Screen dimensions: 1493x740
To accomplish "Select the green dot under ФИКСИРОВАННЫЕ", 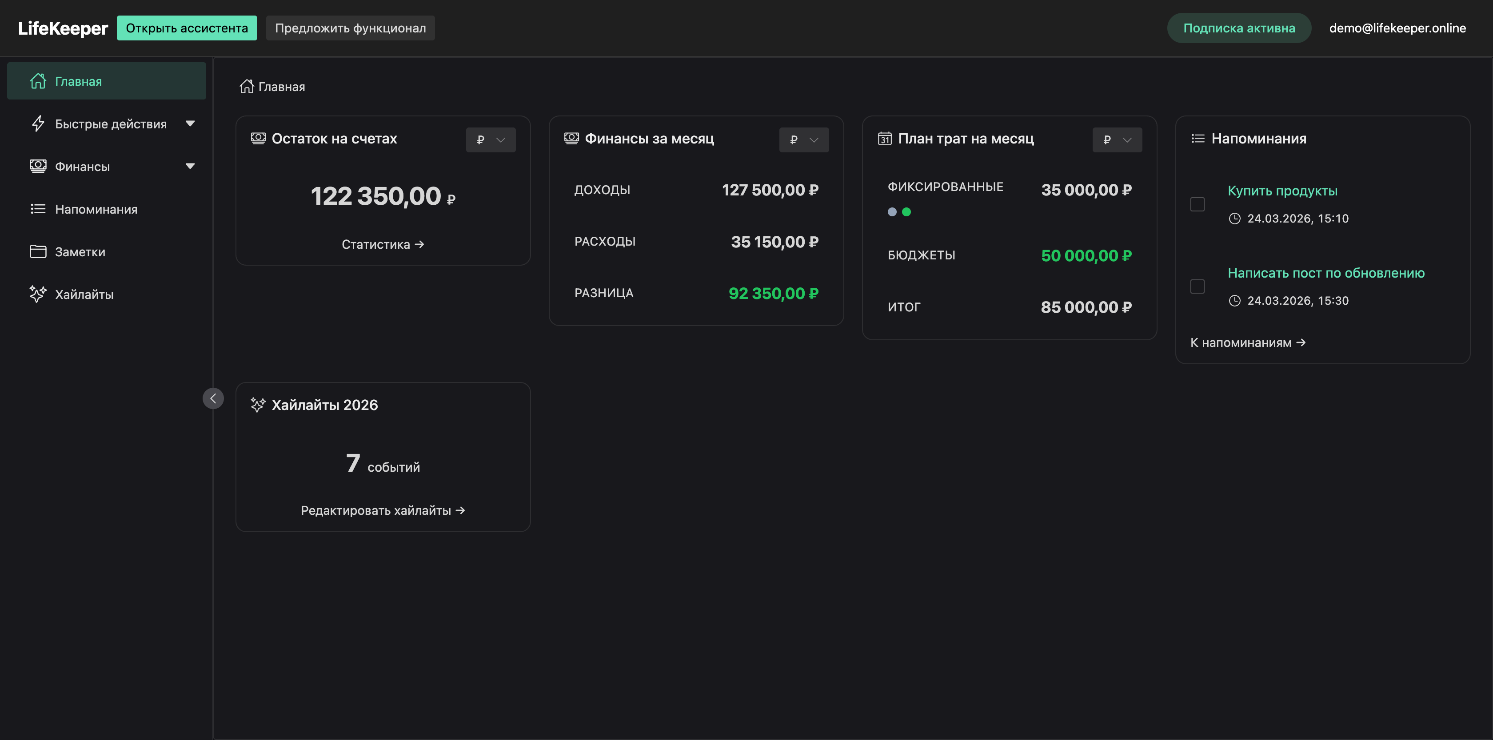I will 906,212.
